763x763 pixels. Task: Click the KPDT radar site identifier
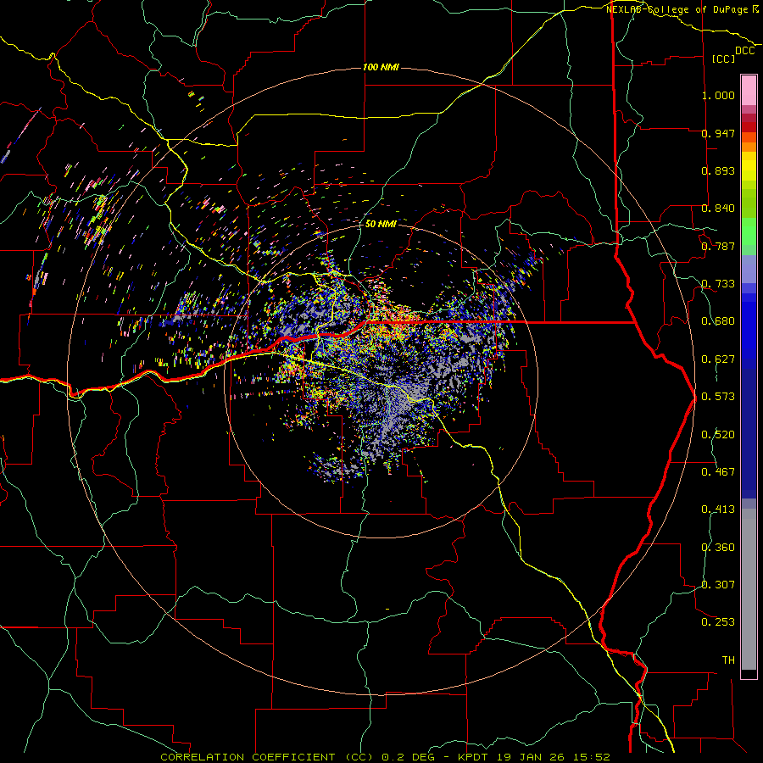point(475,757)
